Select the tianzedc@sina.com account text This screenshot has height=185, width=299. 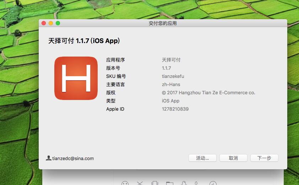pos(73,158)
